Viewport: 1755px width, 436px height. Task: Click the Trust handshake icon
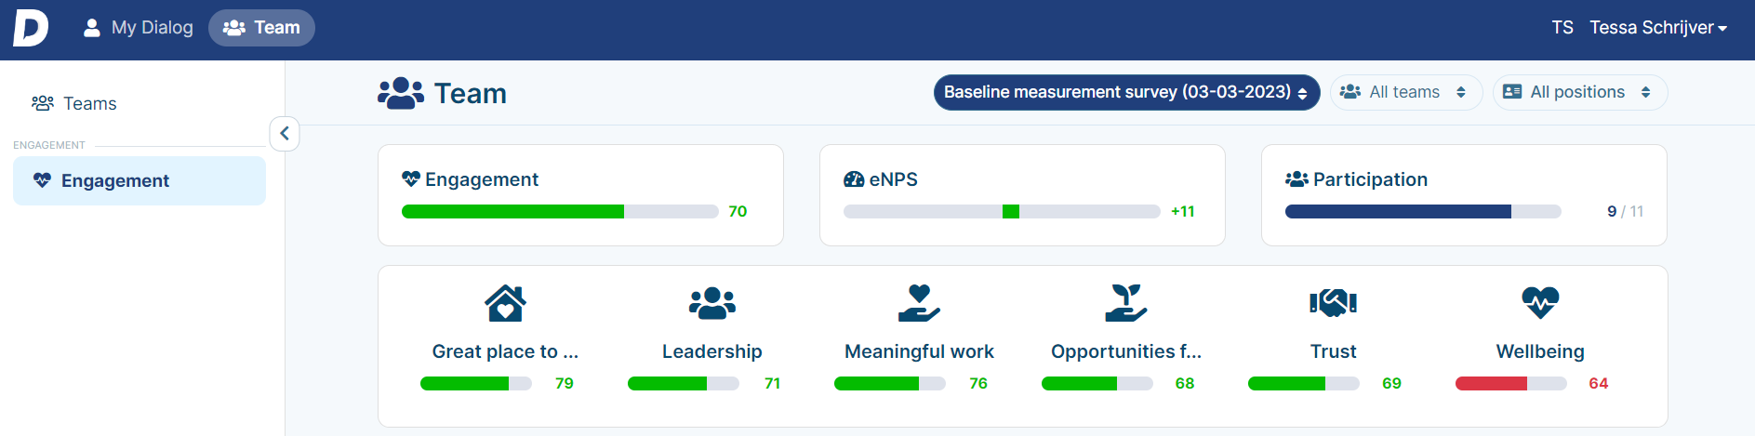(x=1333, y=302)
